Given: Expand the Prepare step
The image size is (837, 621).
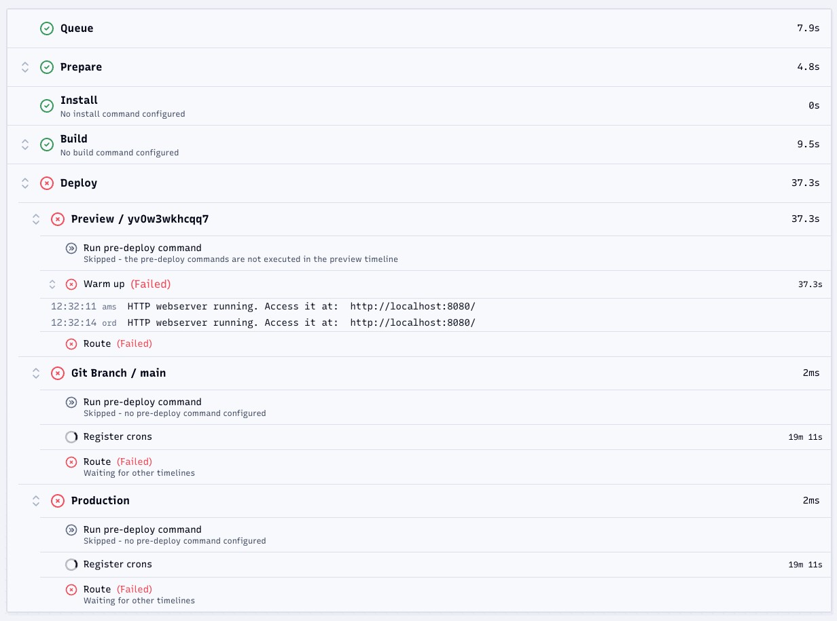Looking at the screenshot, I should (25, 67).
